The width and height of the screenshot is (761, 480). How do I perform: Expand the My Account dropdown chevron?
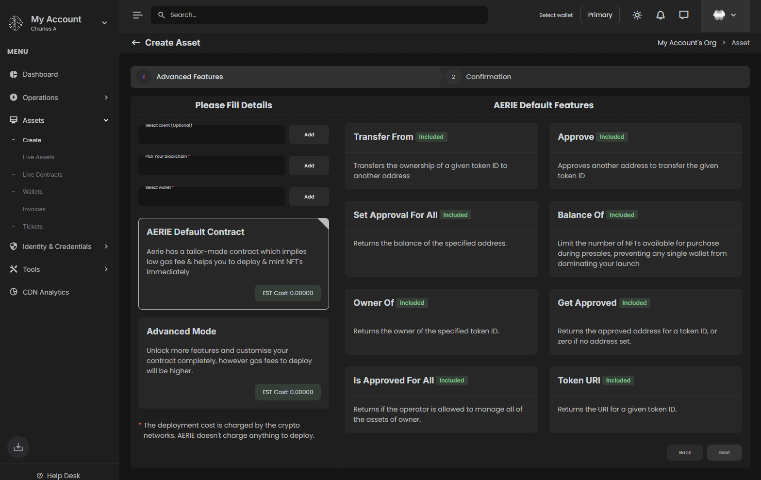click(x=104, y=23)
